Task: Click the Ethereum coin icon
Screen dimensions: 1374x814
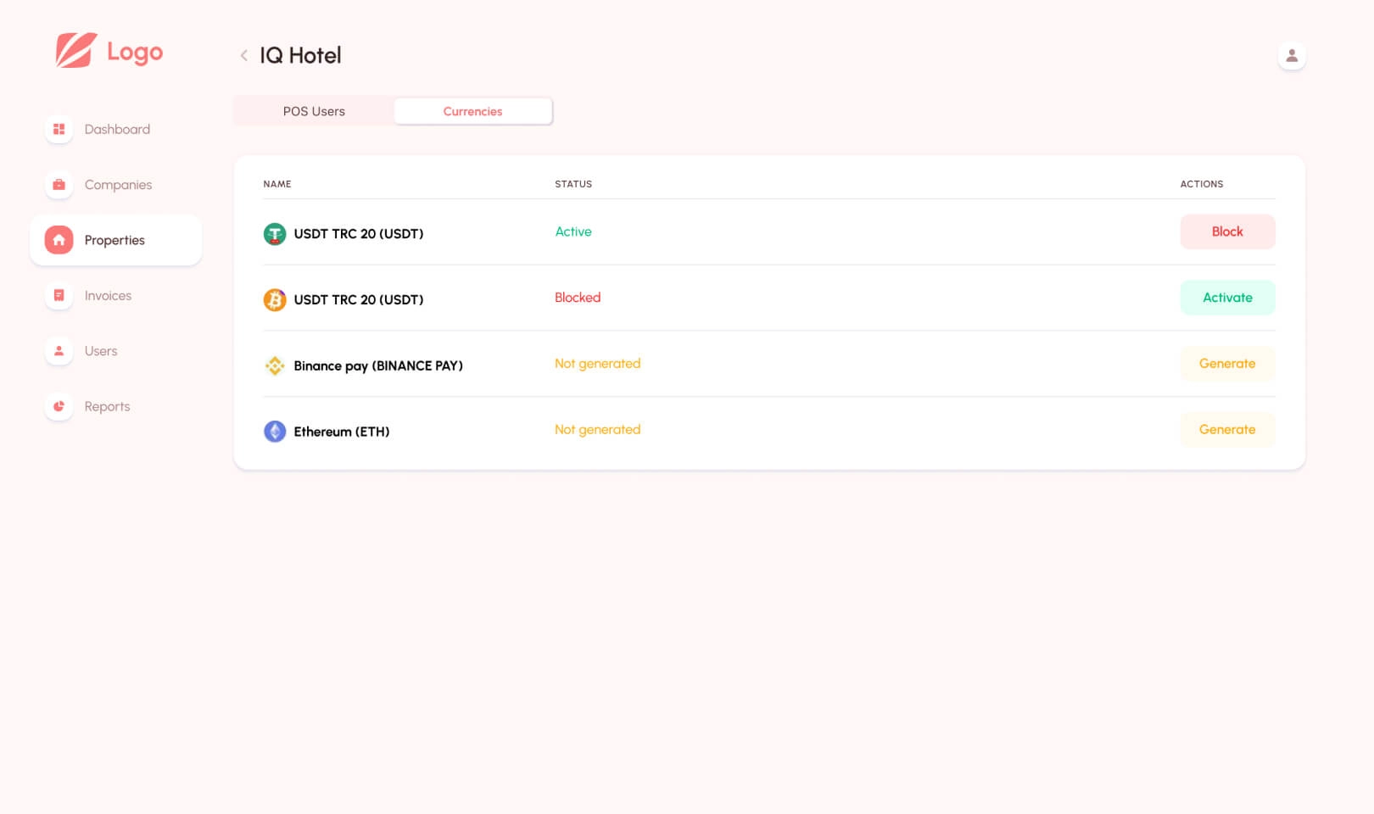Action: 275,432
